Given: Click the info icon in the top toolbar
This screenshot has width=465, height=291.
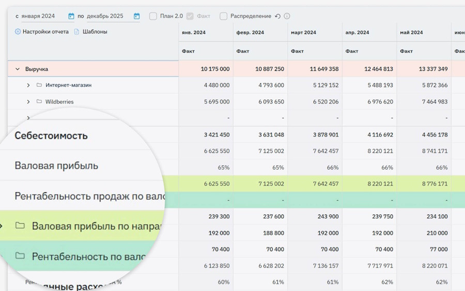Looking at the screenshot, I should (x=287, y=16).
